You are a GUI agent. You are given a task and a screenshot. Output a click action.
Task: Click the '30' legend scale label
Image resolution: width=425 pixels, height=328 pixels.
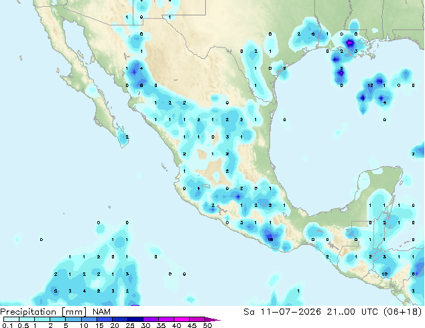145,325
